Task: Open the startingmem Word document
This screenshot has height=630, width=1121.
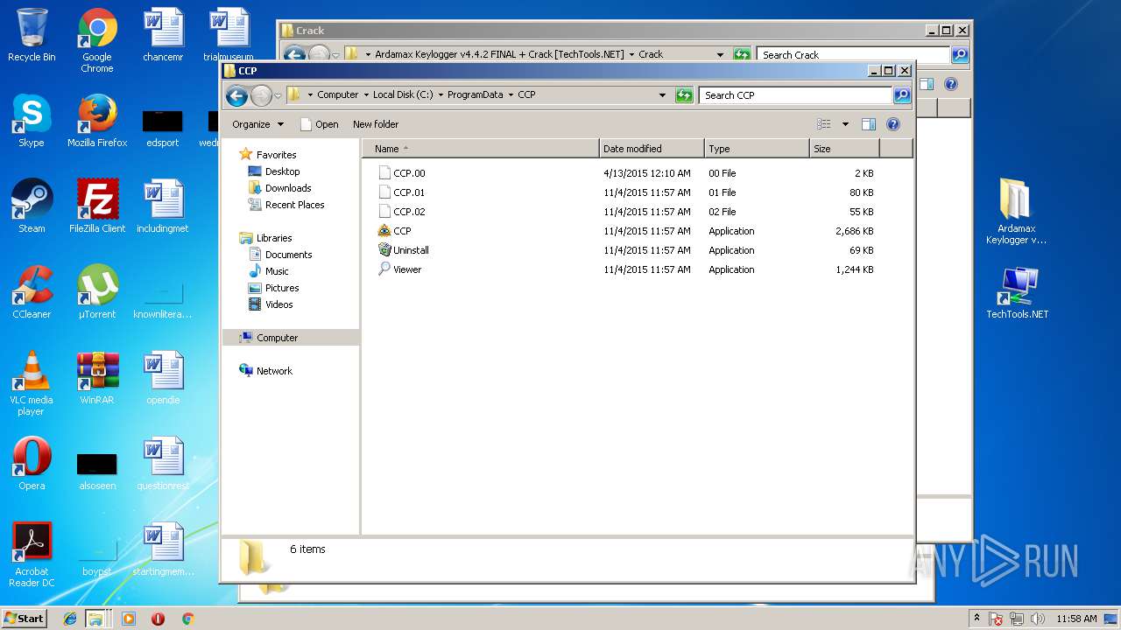Action: click(163, 549)
